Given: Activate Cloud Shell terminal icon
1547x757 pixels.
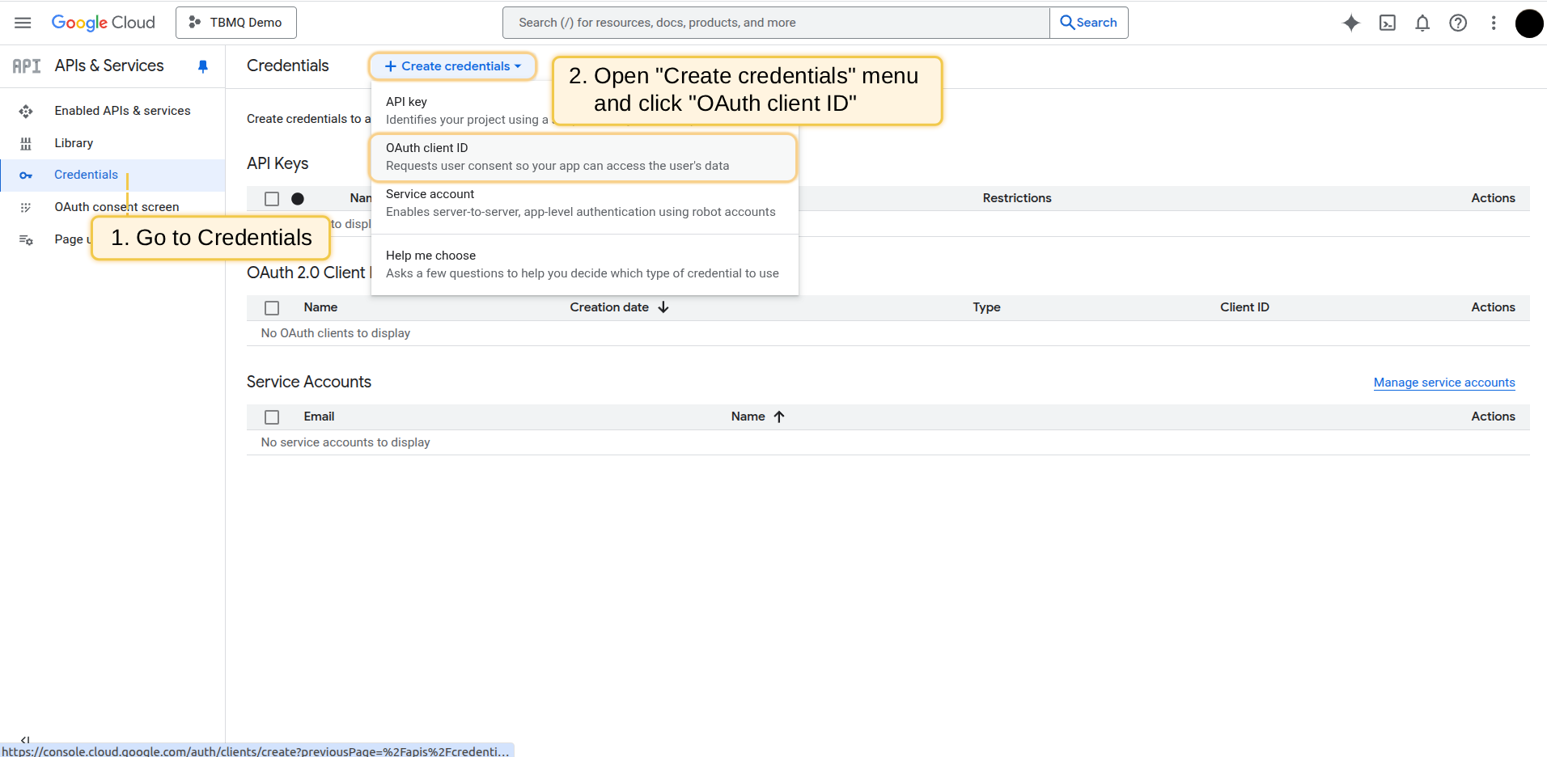Looking at the screenshot, I should 1387,23.
